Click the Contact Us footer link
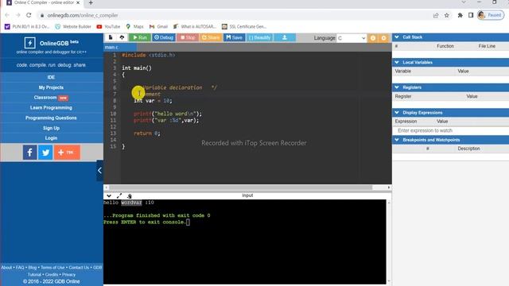 click(x=79, y=268)
